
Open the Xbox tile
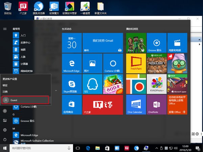[136, 43]
